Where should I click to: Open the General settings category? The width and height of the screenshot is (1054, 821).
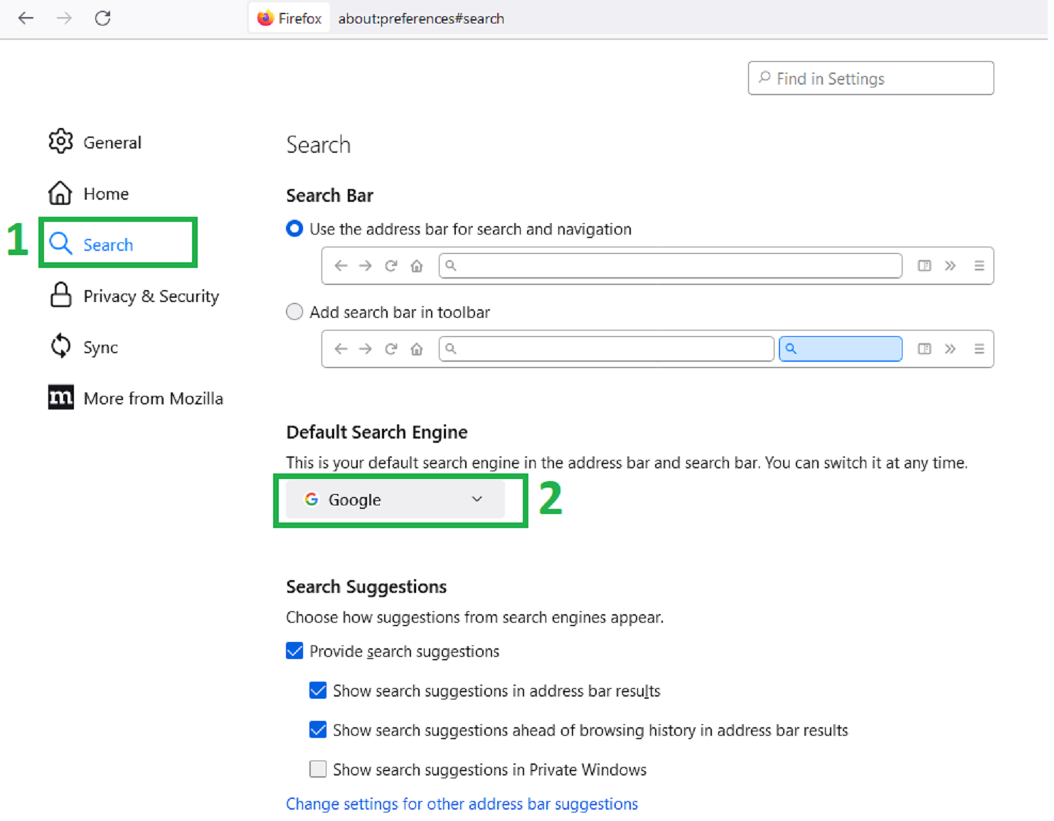95,142
